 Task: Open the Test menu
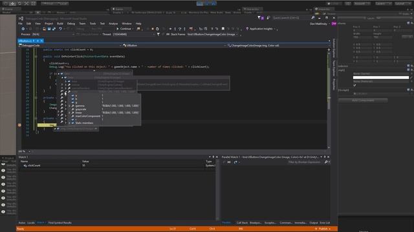tap(102, 23)
